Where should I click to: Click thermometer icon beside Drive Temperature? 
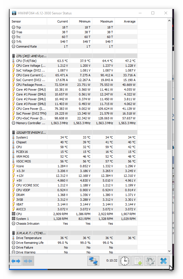(13, 238)
